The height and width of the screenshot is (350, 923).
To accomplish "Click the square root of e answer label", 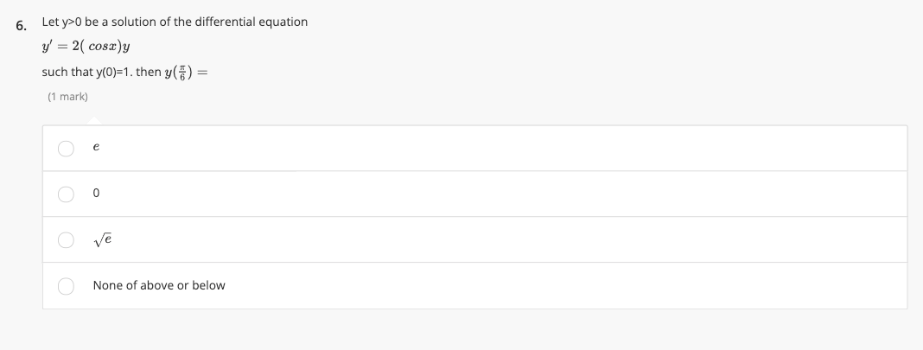I will [x=102, y=239].
